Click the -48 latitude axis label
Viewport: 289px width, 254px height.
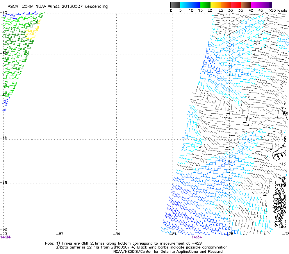[x=4, y=182]
